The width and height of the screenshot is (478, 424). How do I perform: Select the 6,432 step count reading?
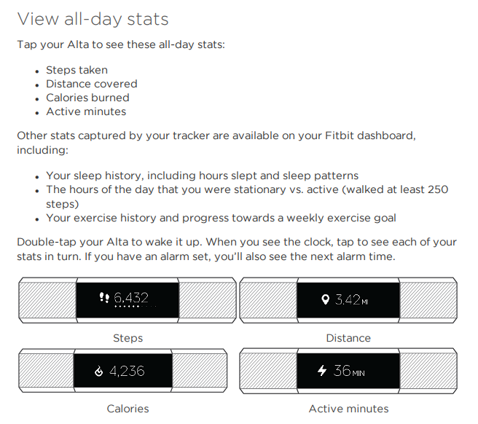pos(131,297)
